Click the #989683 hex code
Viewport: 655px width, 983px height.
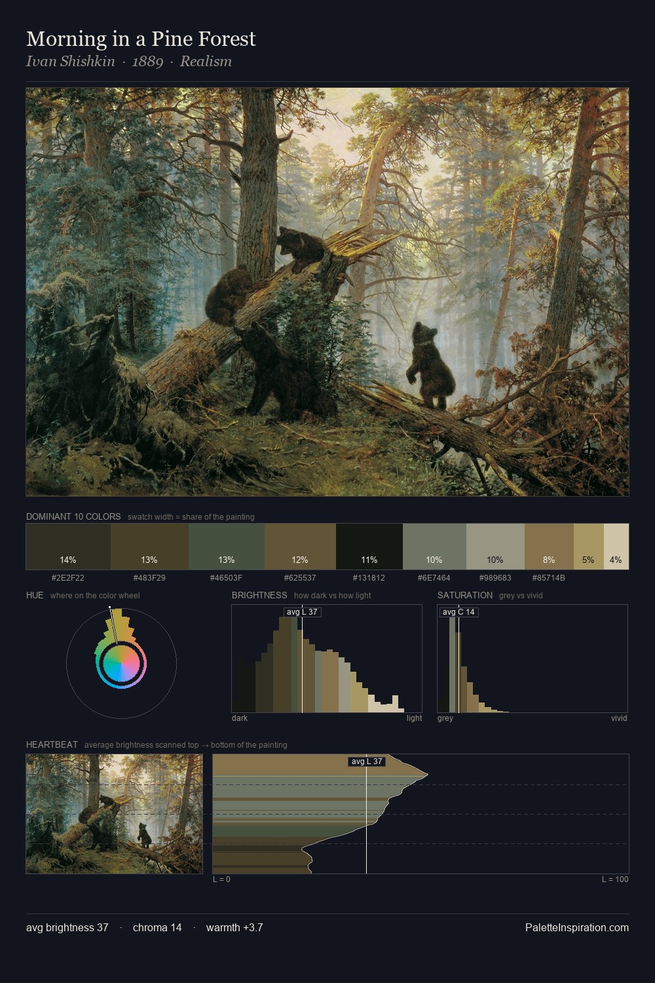coord(495,578)
